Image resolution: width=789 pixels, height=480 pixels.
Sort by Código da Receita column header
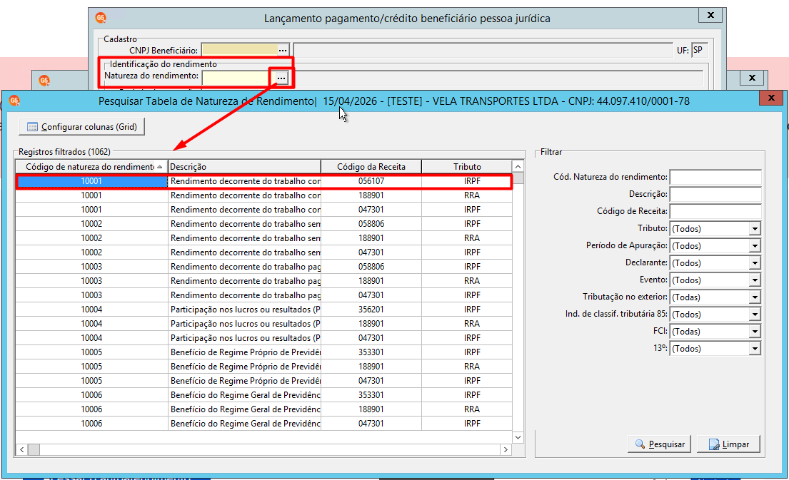point(371,166)
